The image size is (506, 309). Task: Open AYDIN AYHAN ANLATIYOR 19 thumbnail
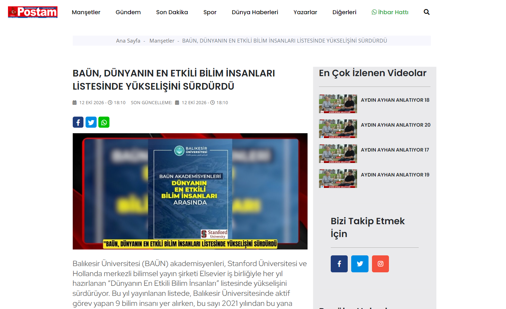[338, 179]
